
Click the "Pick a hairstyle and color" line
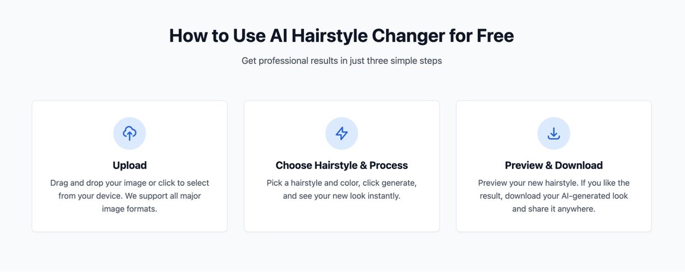[x=341, y=183]
